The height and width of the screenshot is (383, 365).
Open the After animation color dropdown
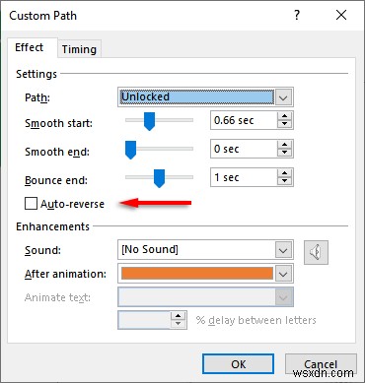coord(283,274)
